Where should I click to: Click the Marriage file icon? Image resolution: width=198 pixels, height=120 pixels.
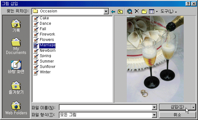coord(36,45)
